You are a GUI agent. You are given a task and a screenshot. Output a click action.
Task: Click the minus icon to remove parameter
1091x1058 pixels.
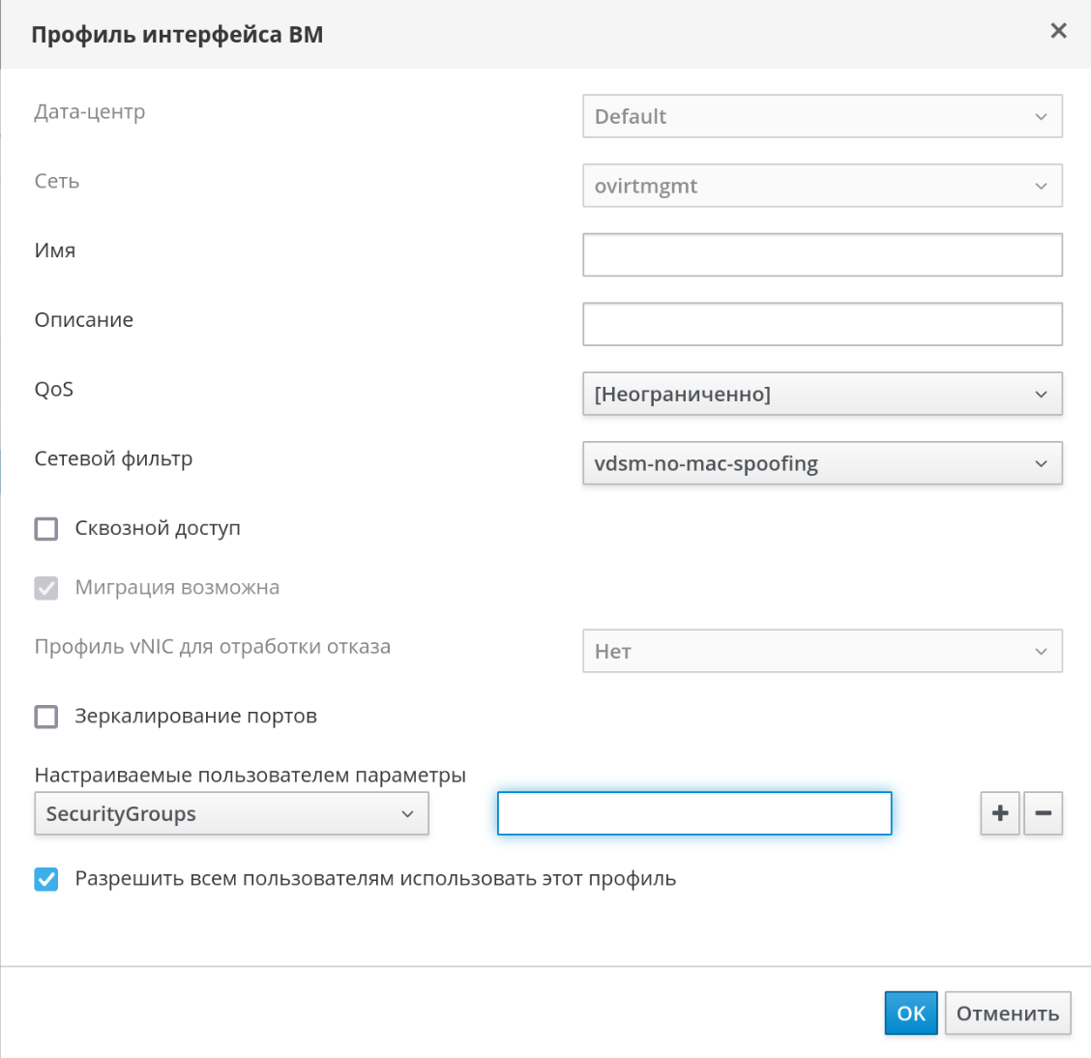coord(1043,813)
